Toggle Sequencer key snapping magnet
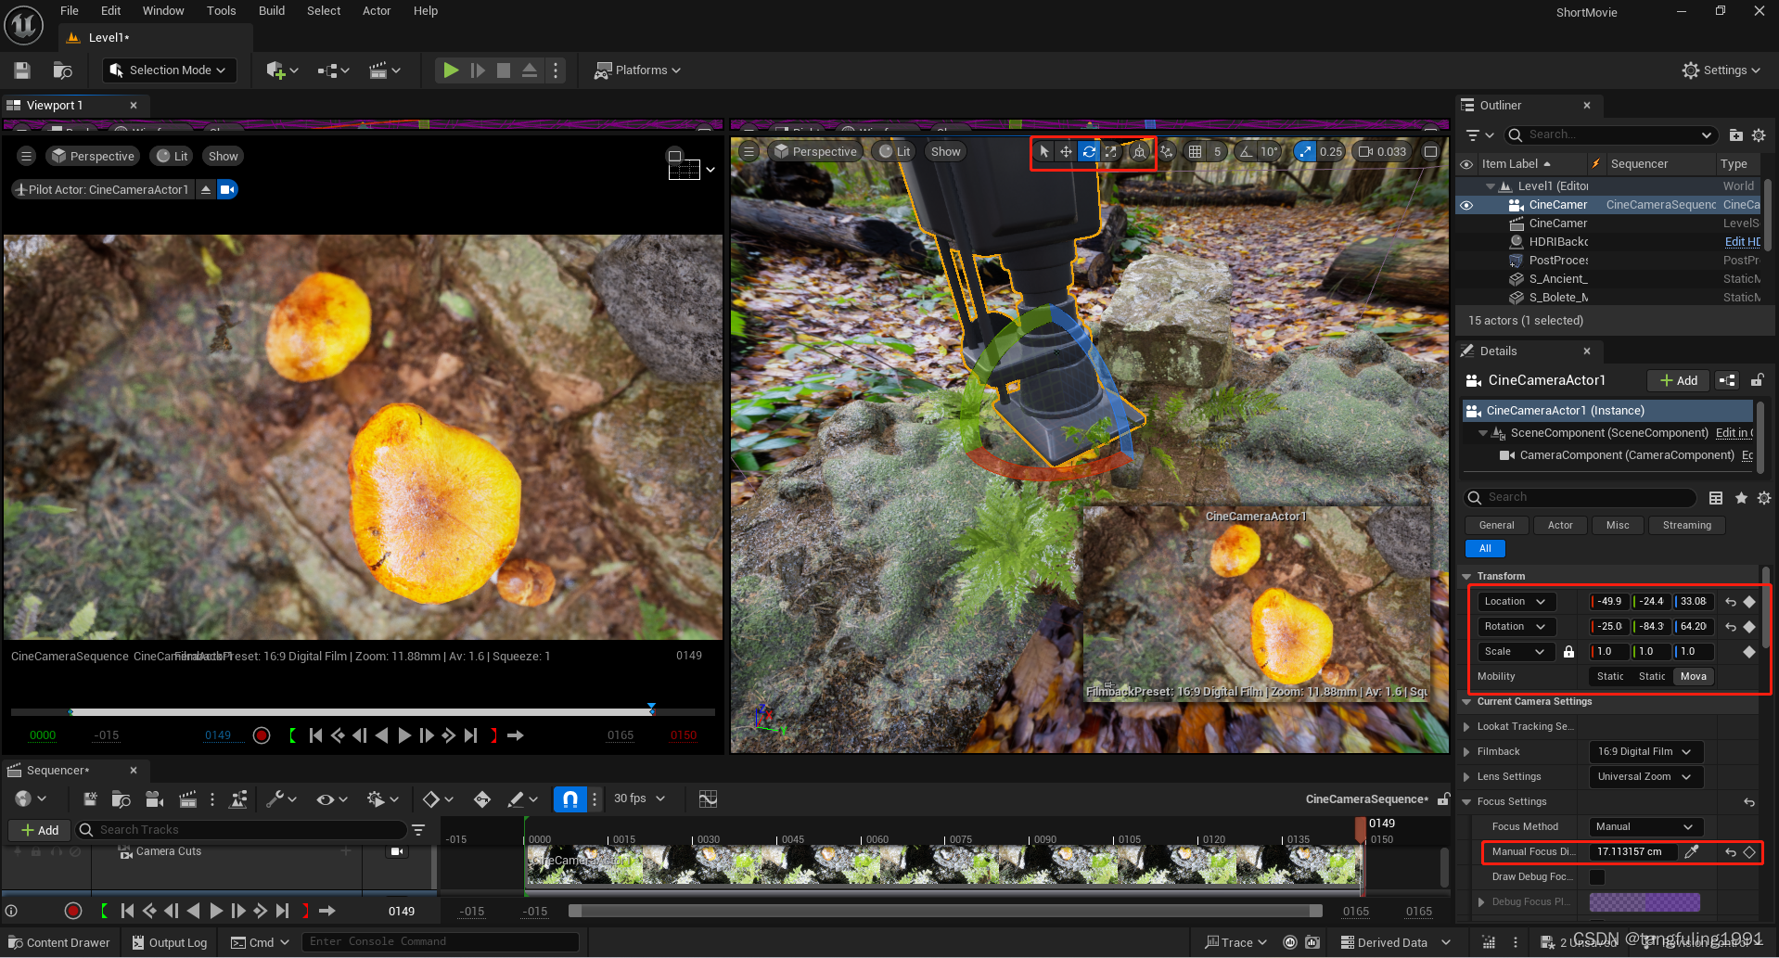The height and width of the screenshot is (958, 1779). tap(570, 798)
